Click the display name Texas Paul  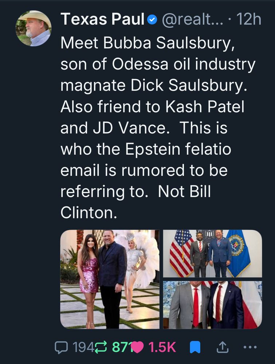(103, 19)
